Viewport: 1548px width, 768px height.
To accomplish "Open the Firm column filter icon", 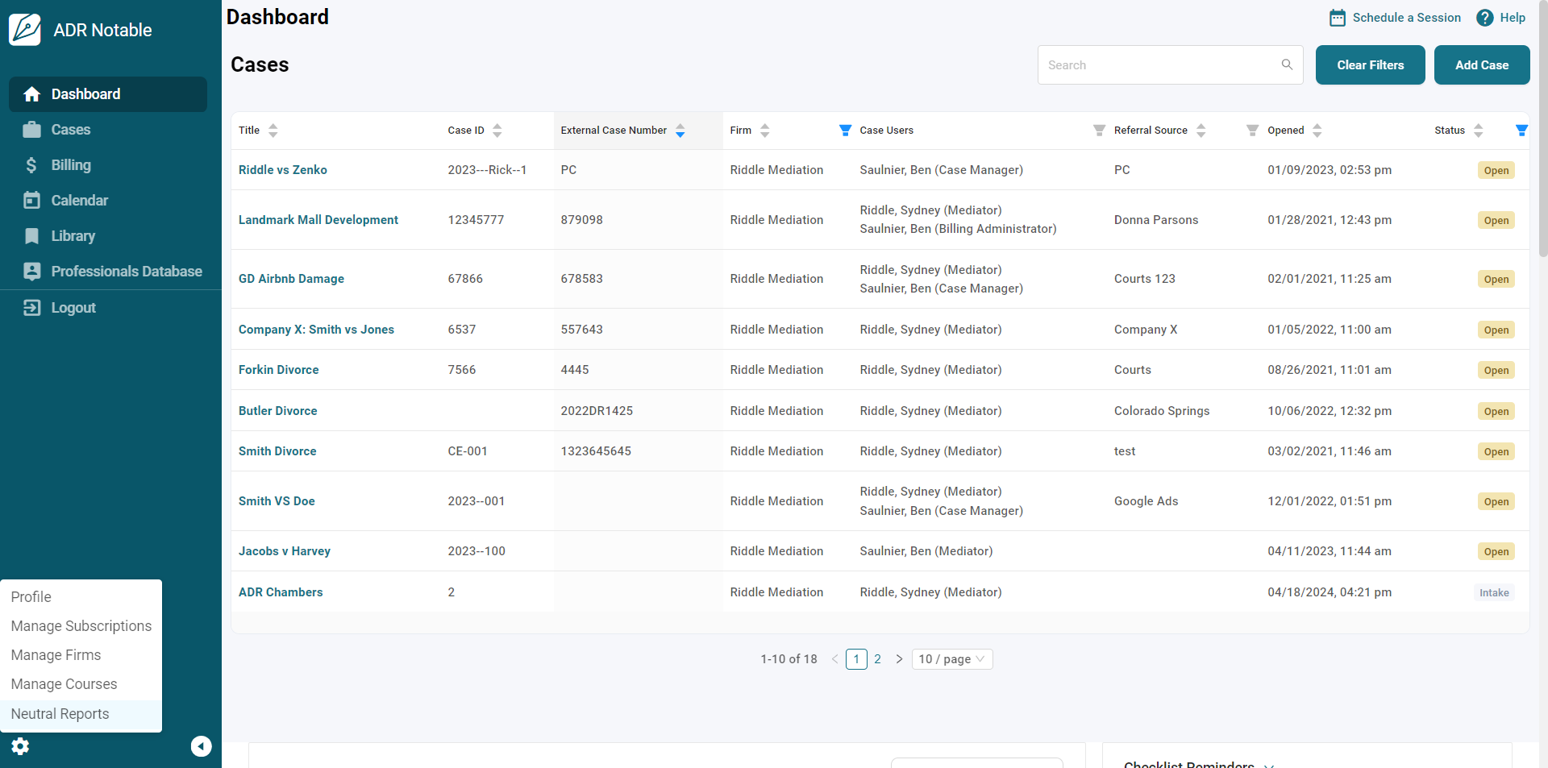I will click(x=845, y=131).
